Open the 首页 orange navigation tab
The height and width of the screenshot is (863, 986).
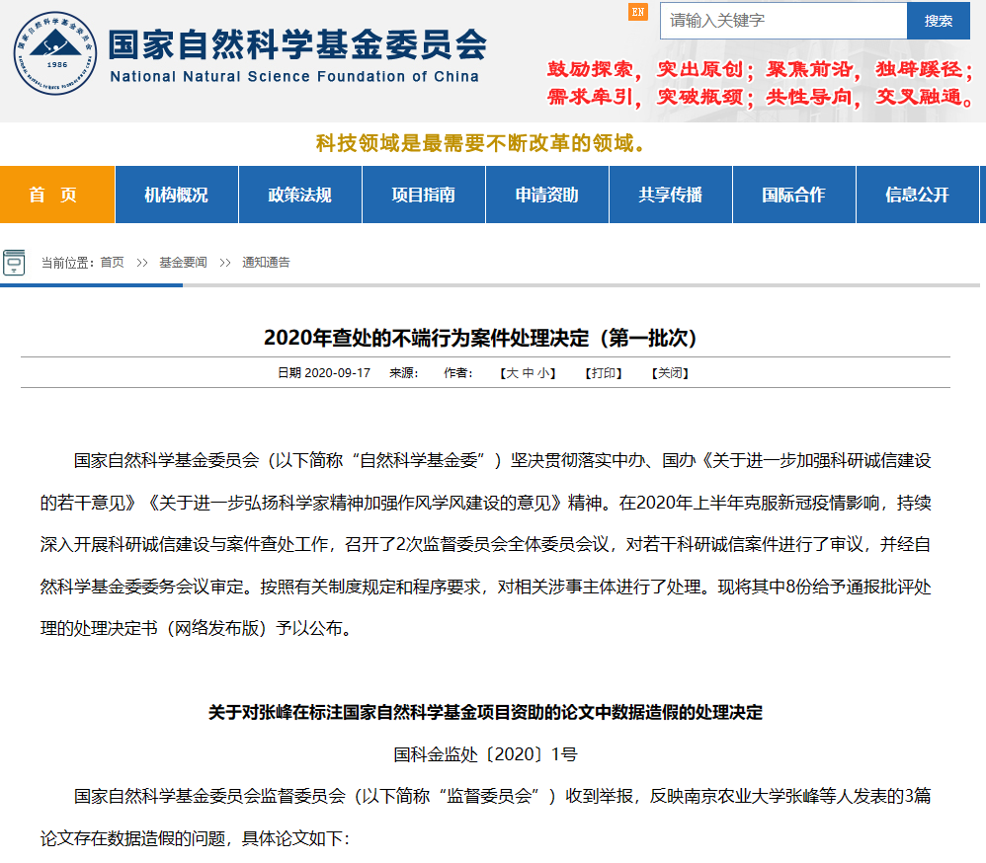pyautogui.click(x=57, y=195)
